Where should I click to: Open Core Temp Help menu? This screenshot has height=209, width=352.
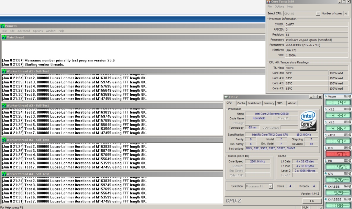pyautogui.click(x=290, y=7)
